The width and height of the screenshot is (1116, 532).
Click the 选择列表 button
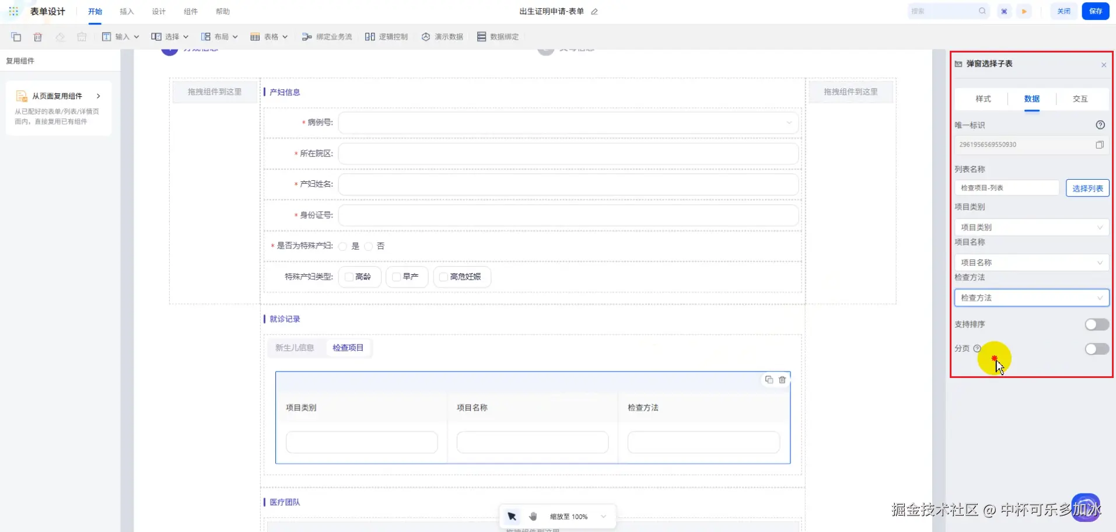point(1087,188)
